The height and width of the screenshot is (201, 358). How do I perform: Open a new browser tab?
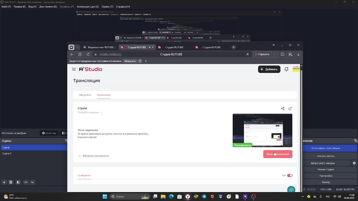point(234,47)
